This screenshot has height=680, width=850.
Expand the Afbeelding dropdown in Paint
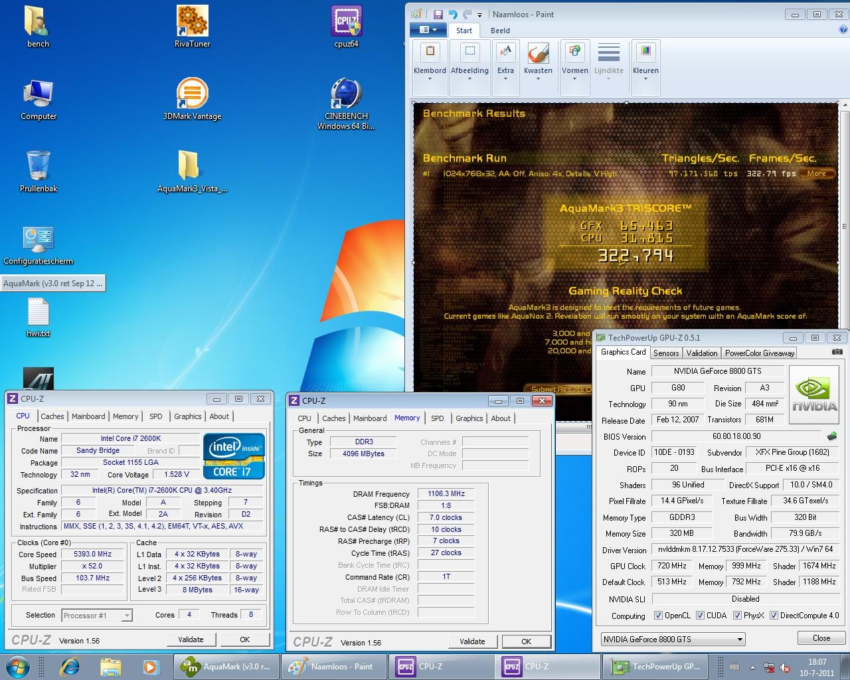[x=469, y=78]
